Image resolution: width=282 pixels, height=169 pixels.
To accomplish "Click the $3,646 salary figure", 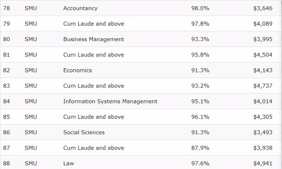I will (263, 8).
